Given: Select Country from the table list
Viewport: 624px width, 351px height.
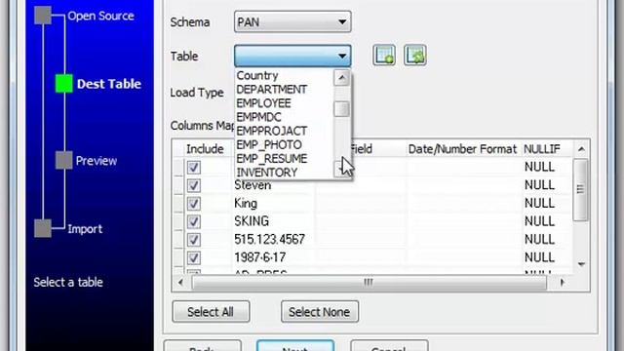Looking at the screenshot, I should tap(257, 75).
